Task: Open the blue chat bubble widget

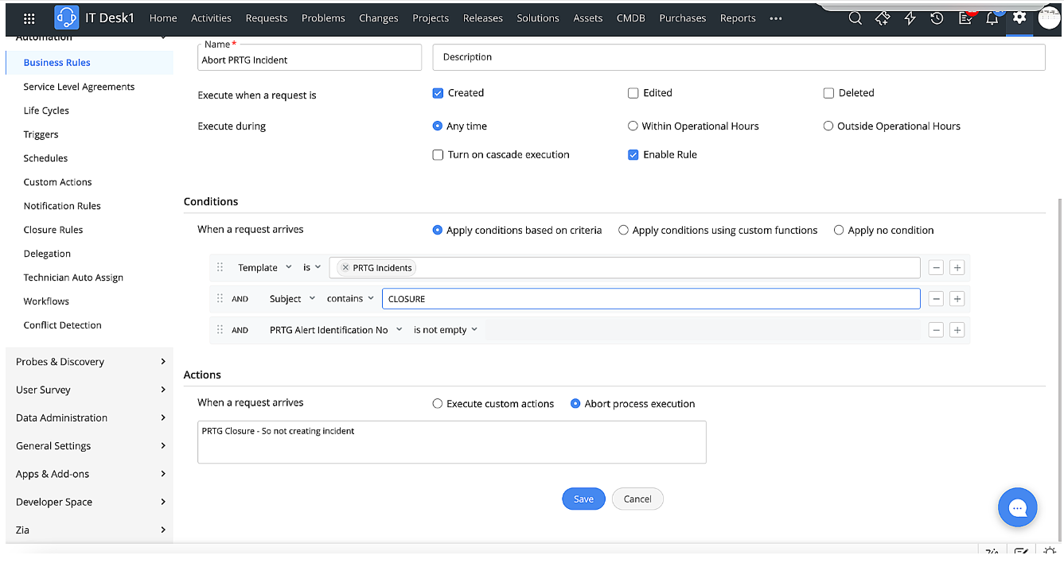Action: pyautogui.click(x=1018, y=507)
